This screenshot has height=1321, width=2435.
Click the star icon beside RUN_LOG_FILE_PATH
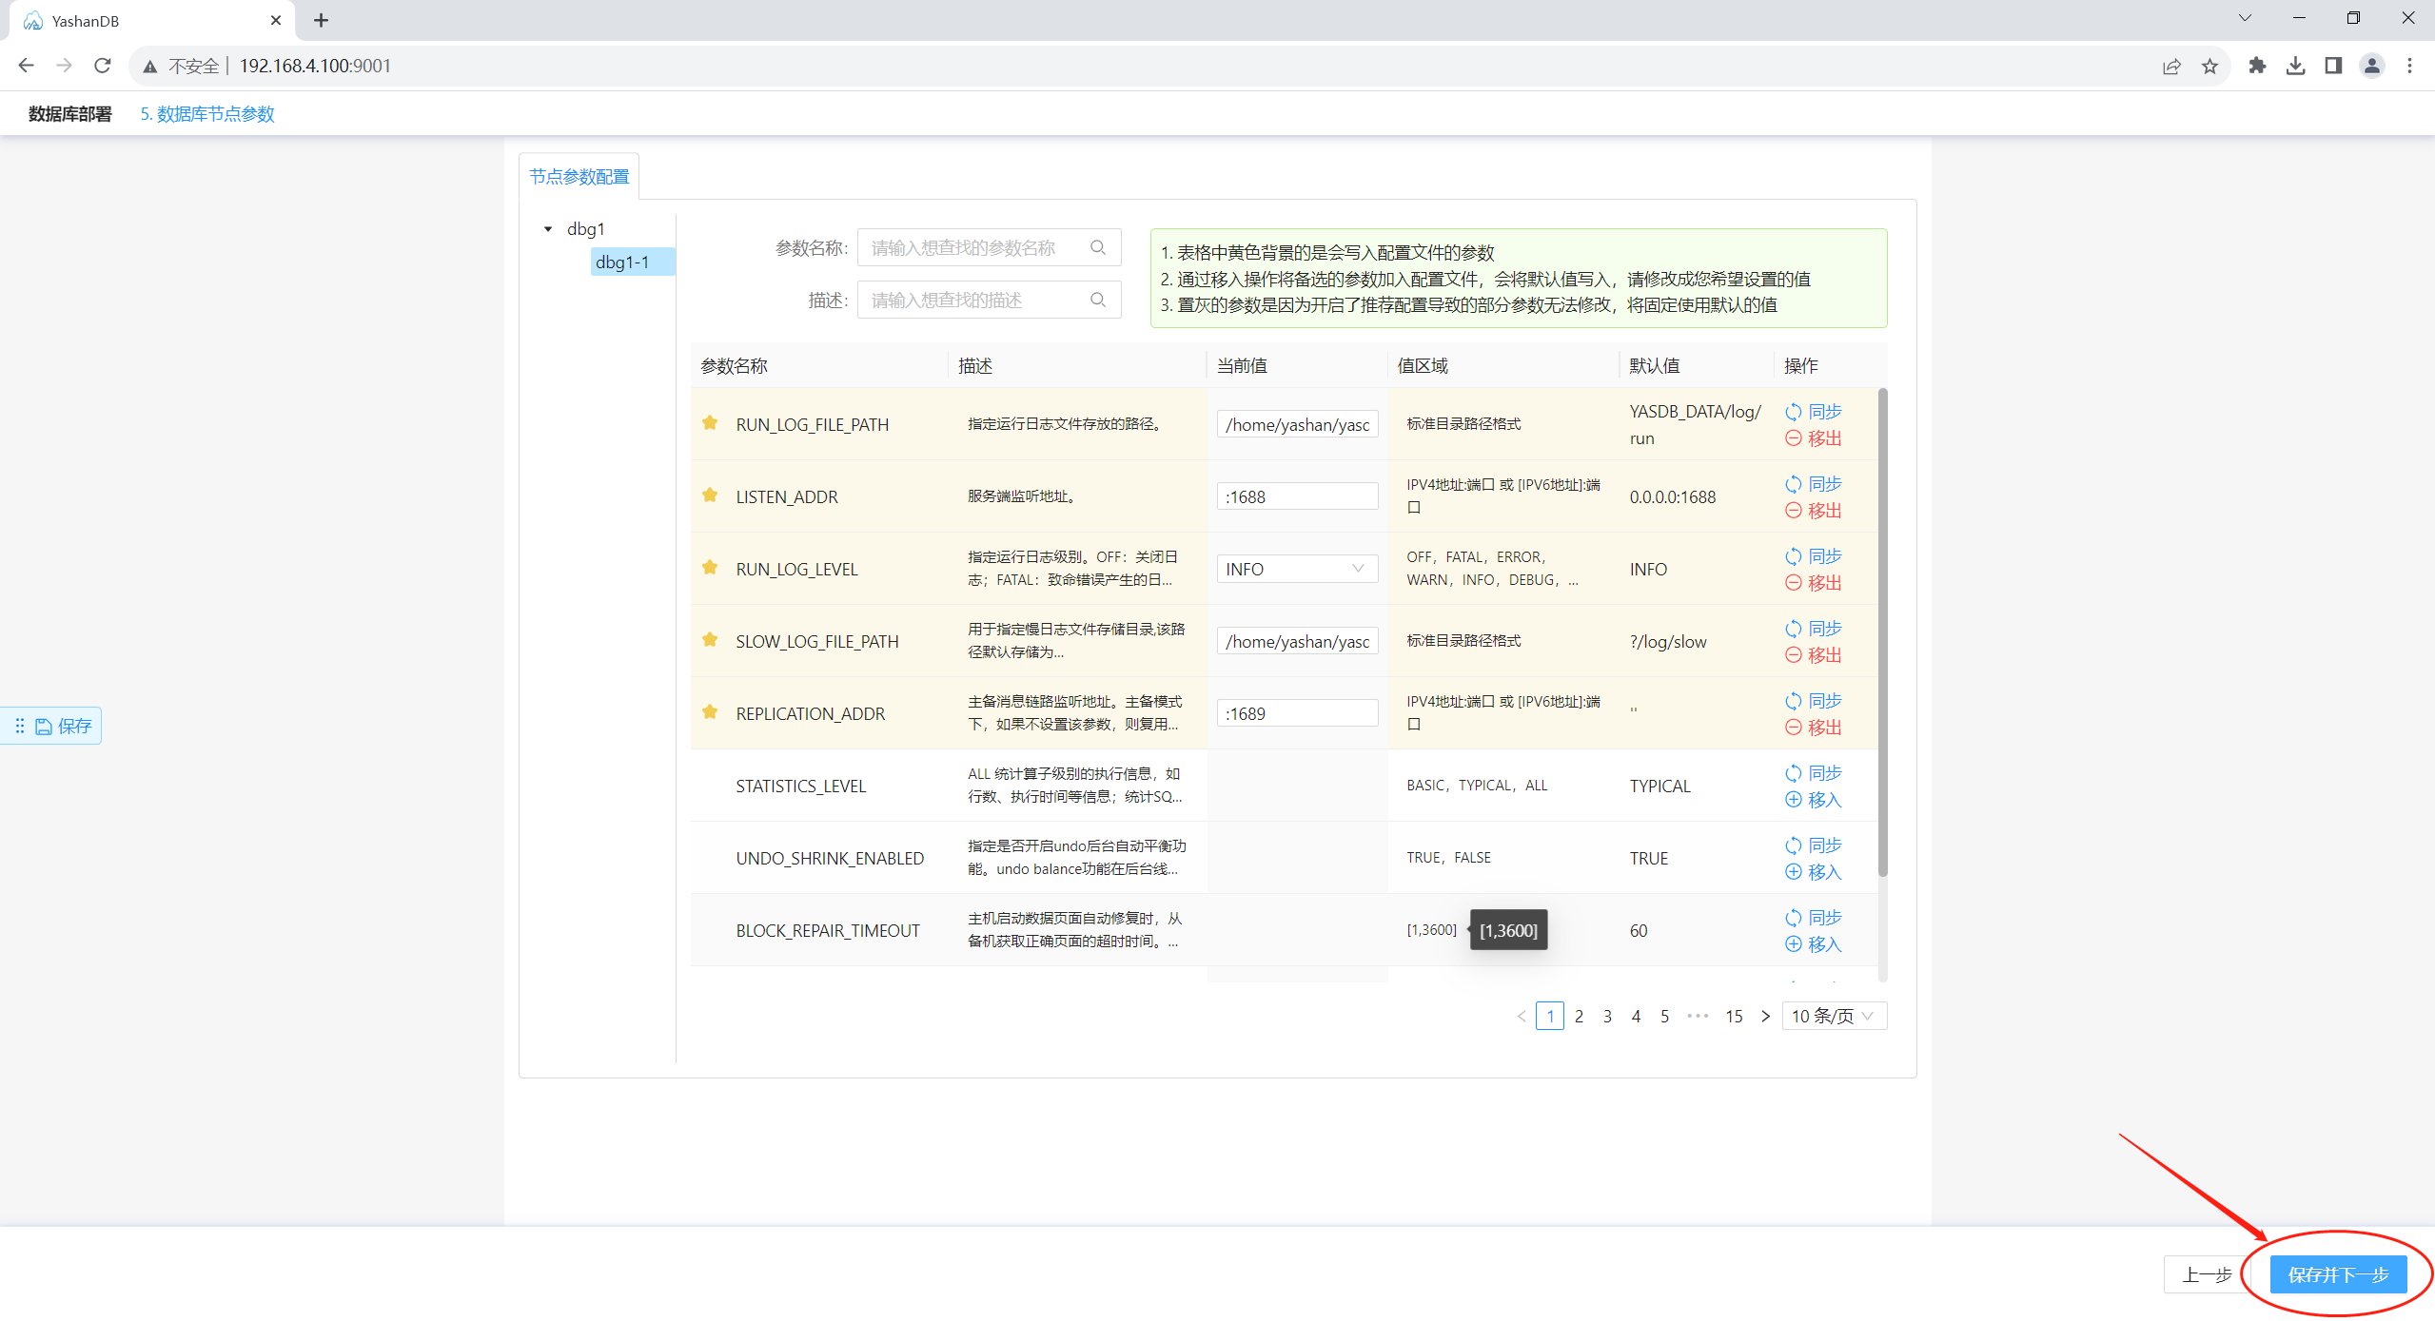(710, 423)
